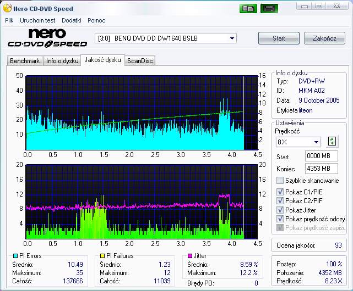This screenshot has height=291, width=353.
Task: Click the PI Errors maximum 35
Action: tap(79, 272)
